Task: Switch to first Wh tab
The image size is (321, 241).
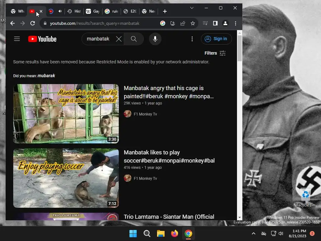Action: point(18,11)
